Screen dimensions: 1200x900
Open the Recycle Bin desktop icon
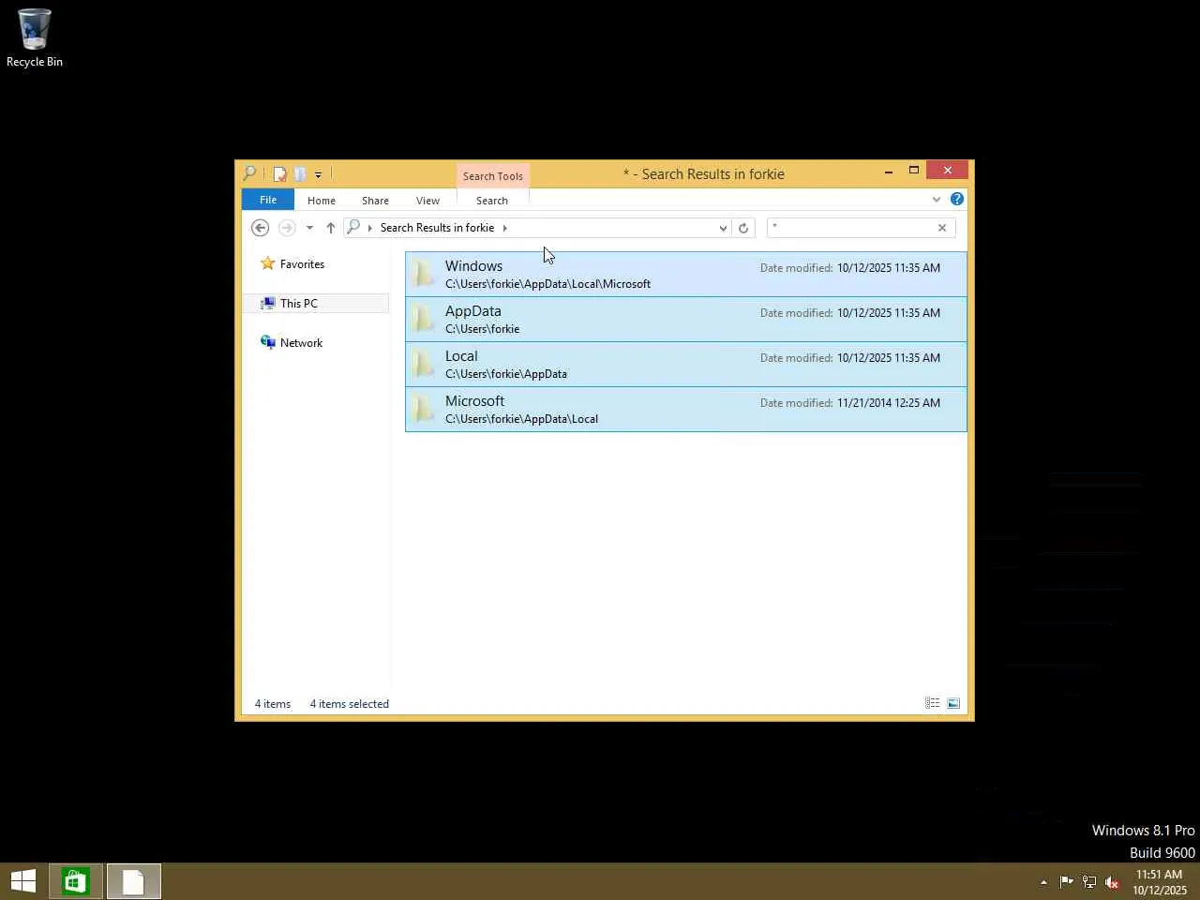tap(35, 37)
